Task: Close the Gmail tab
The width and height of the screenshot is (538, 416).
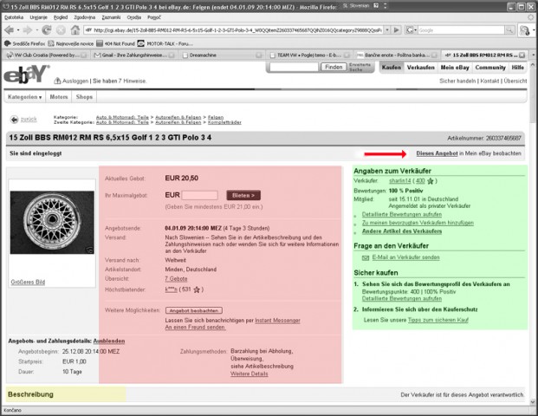Action: coord(172,55)
